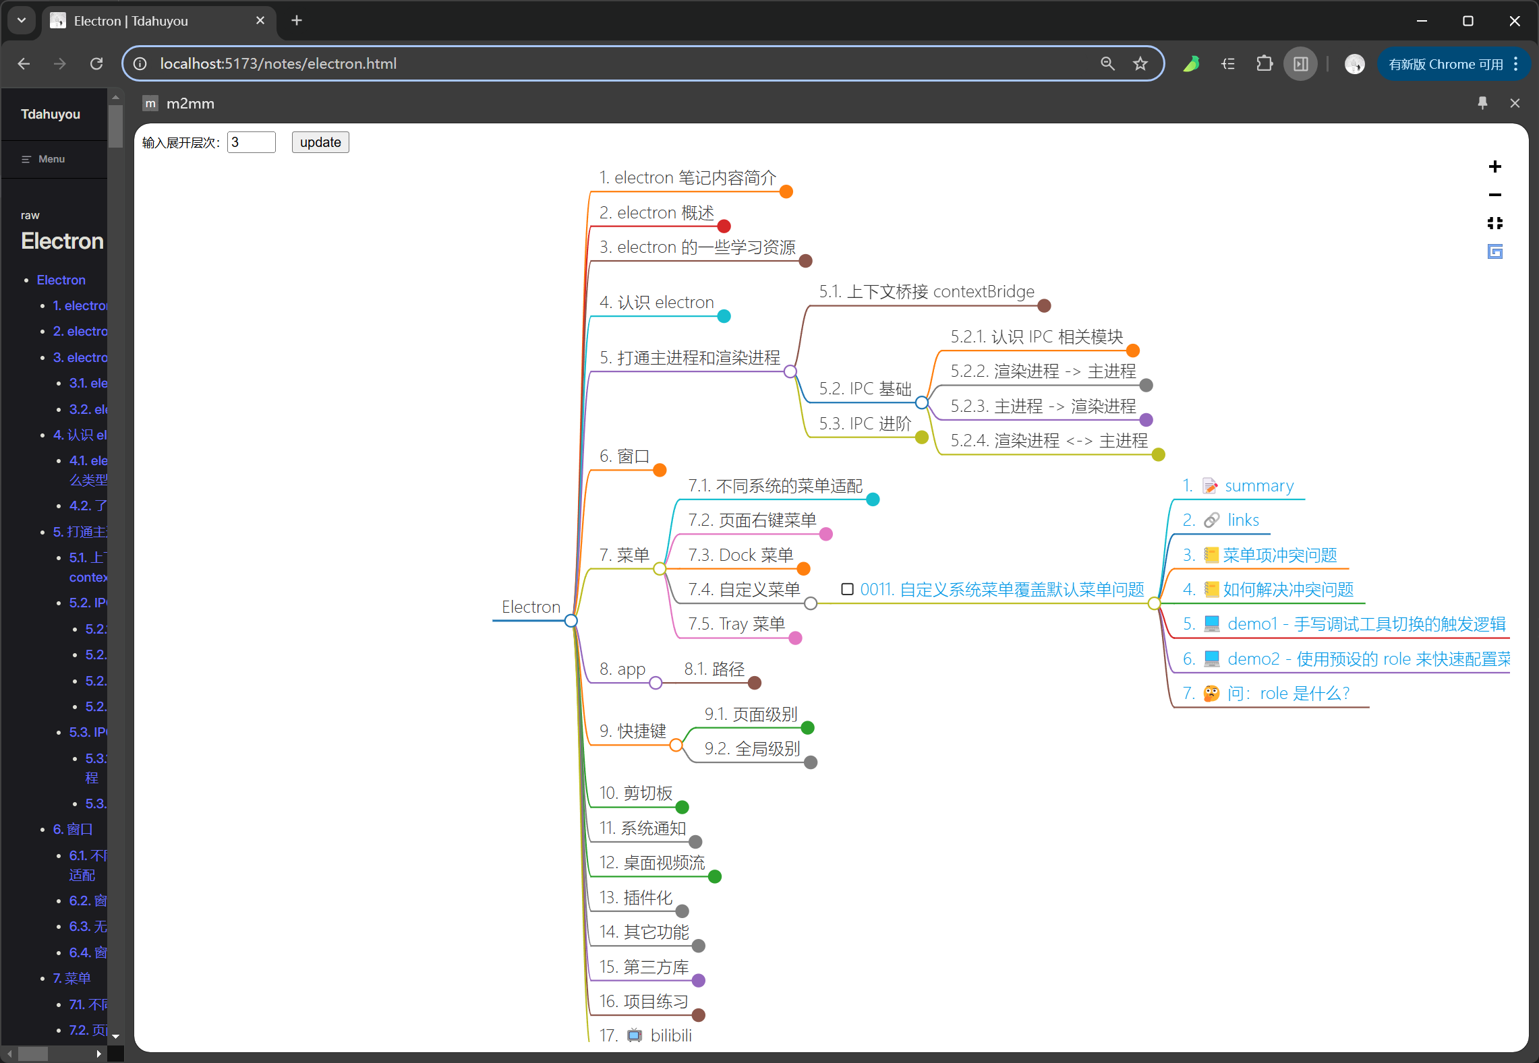Toggle the 5.2 IPC 基础 node circle
The image size is (1539, 1063).
[x=921, y=402]
